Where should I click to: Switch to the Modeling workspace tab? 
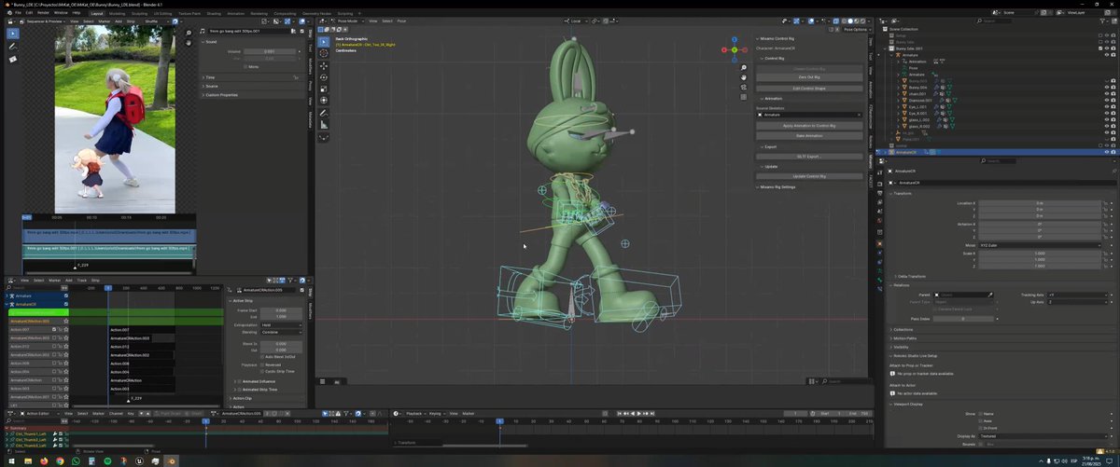[x=117, y=14]
